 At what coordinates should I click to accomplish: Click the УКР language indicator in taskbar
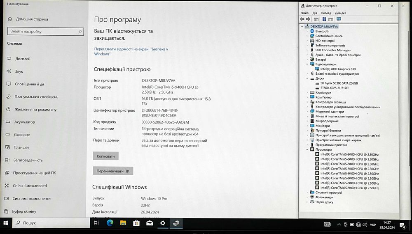click(x=372, y=225)
